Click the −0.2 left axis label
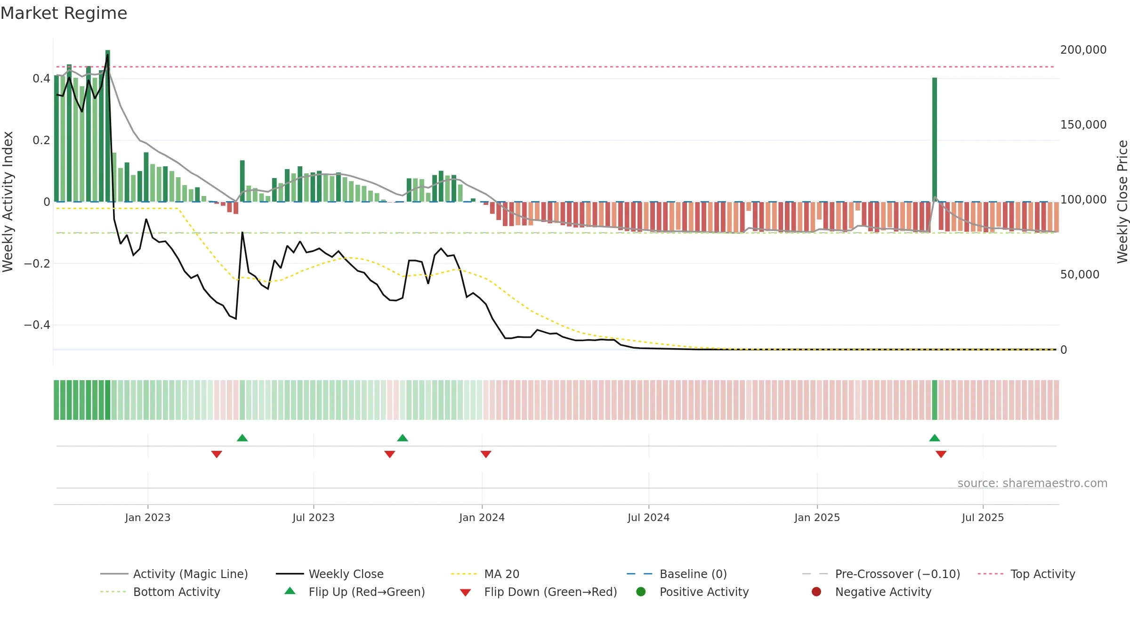This screenshot has height=636, width=1130. [x=37, y=264]
